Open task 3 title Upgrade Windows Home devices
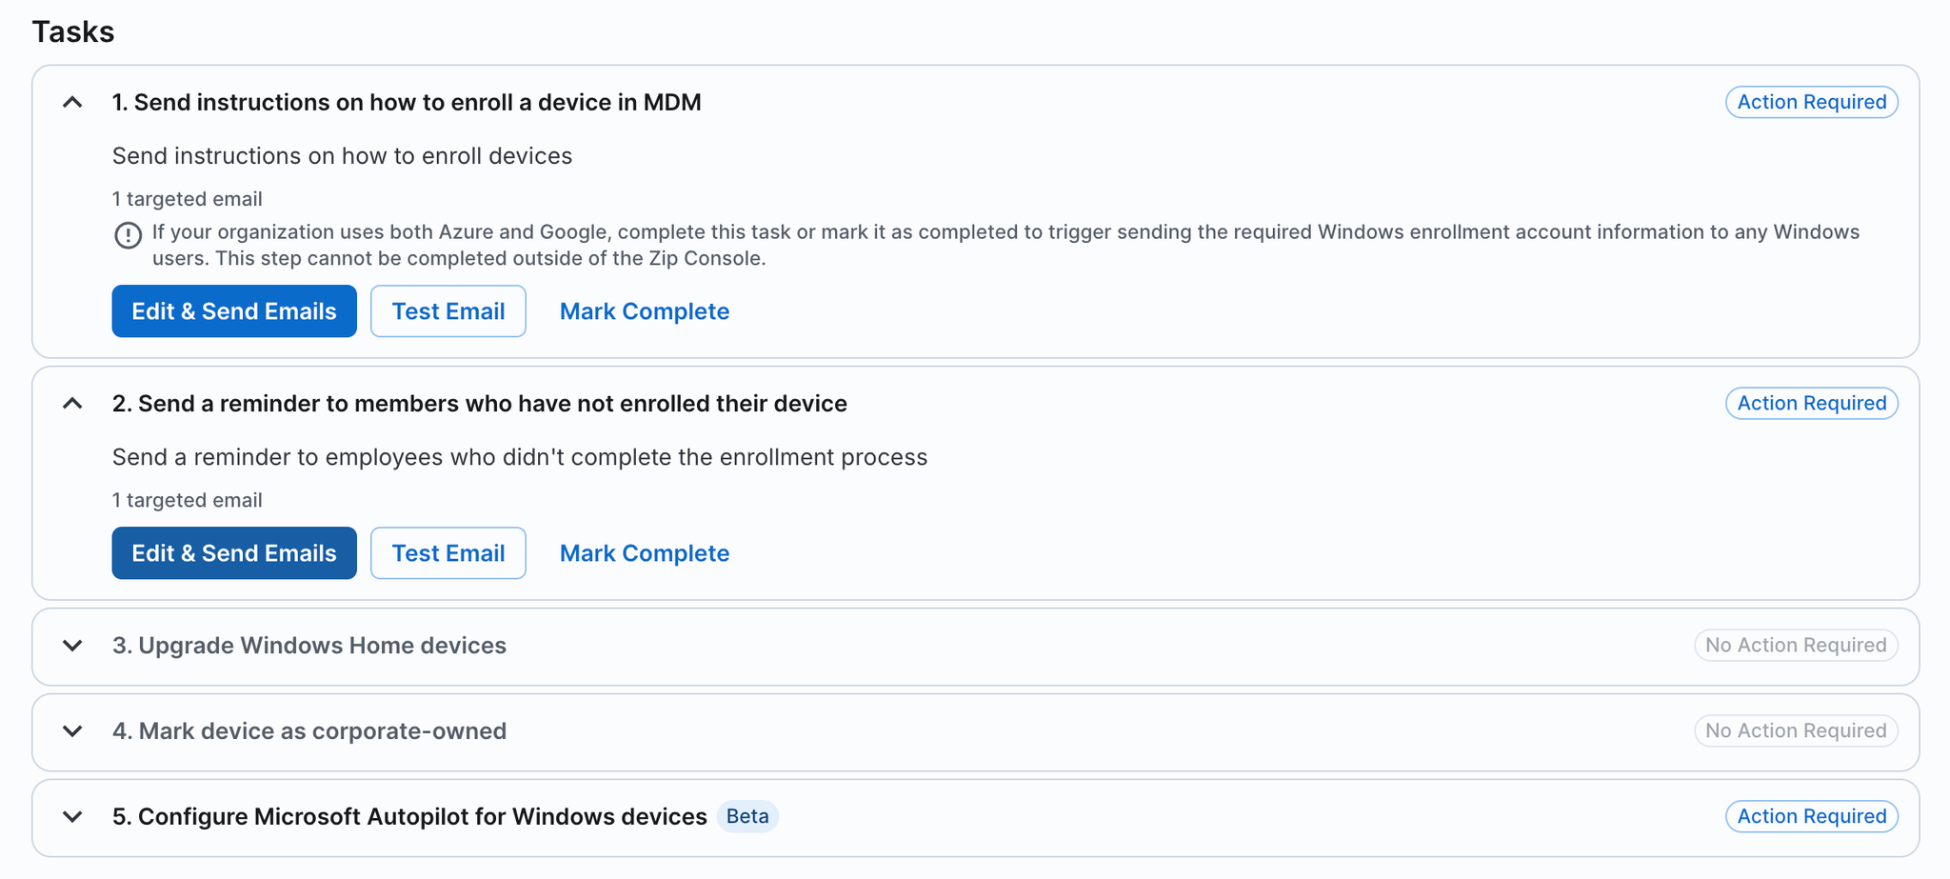Viewport: 1950px width, 879px height. [x=308, y=646]
